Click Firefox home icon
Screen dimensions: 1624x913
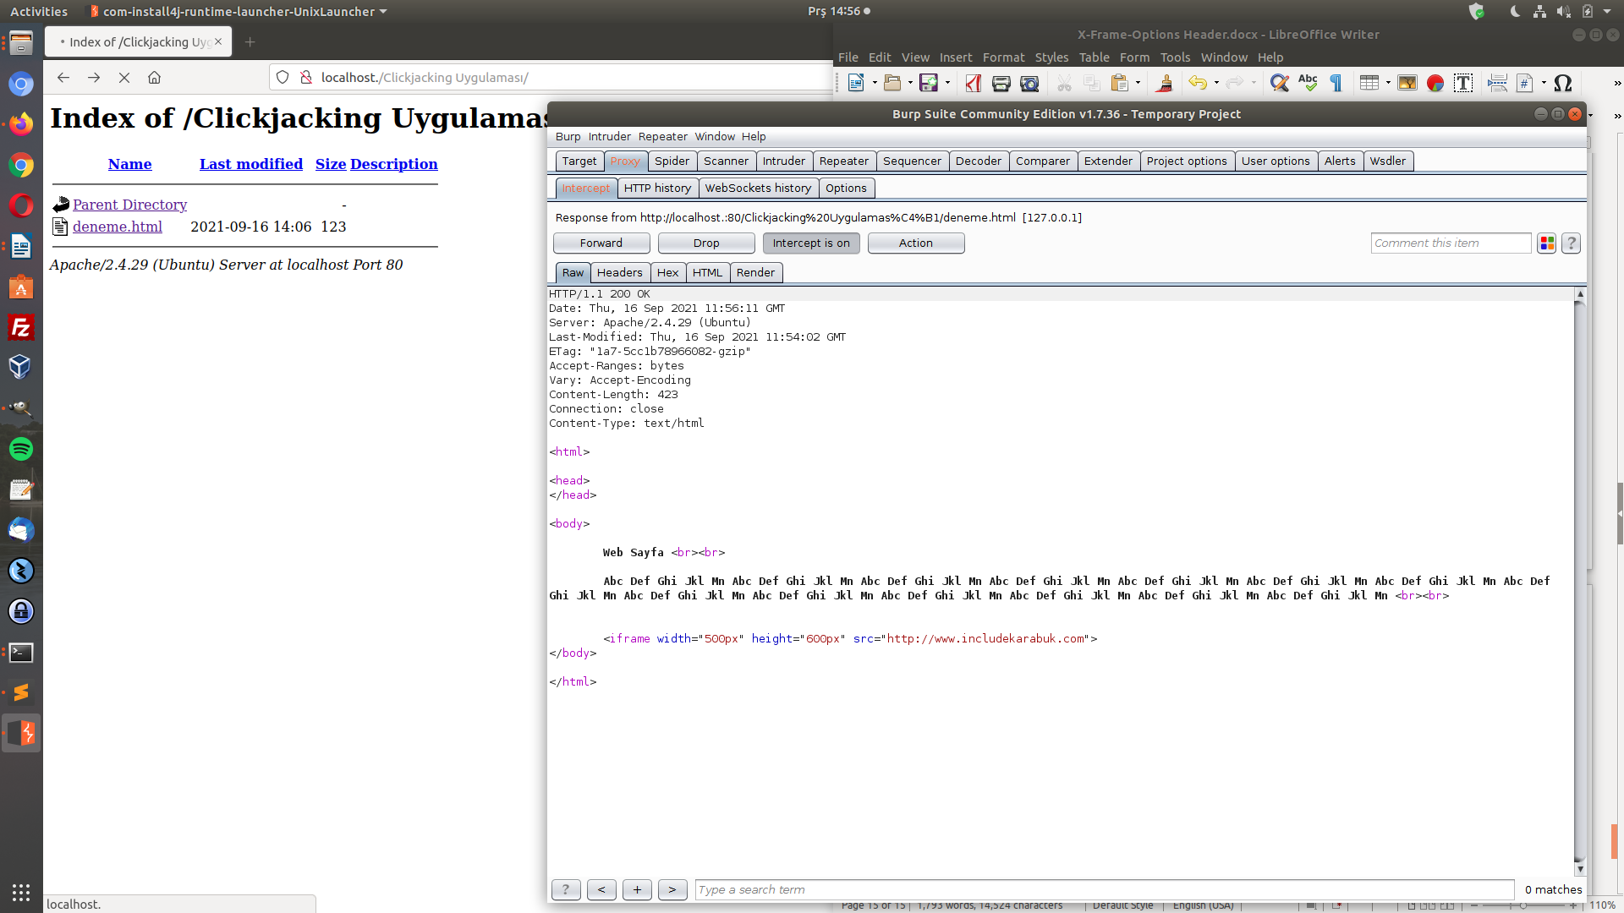[154, 78]
